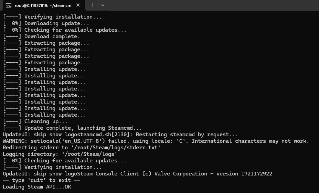Click 'Update complete, launching Steamcmd...' line

72,128
